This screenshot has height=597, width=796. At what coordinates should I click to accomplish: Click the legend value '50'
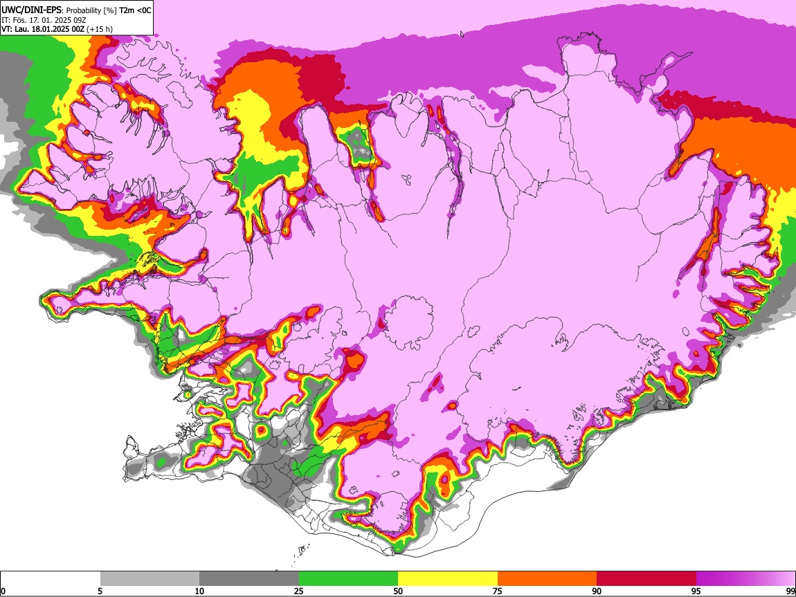[398, 591]
